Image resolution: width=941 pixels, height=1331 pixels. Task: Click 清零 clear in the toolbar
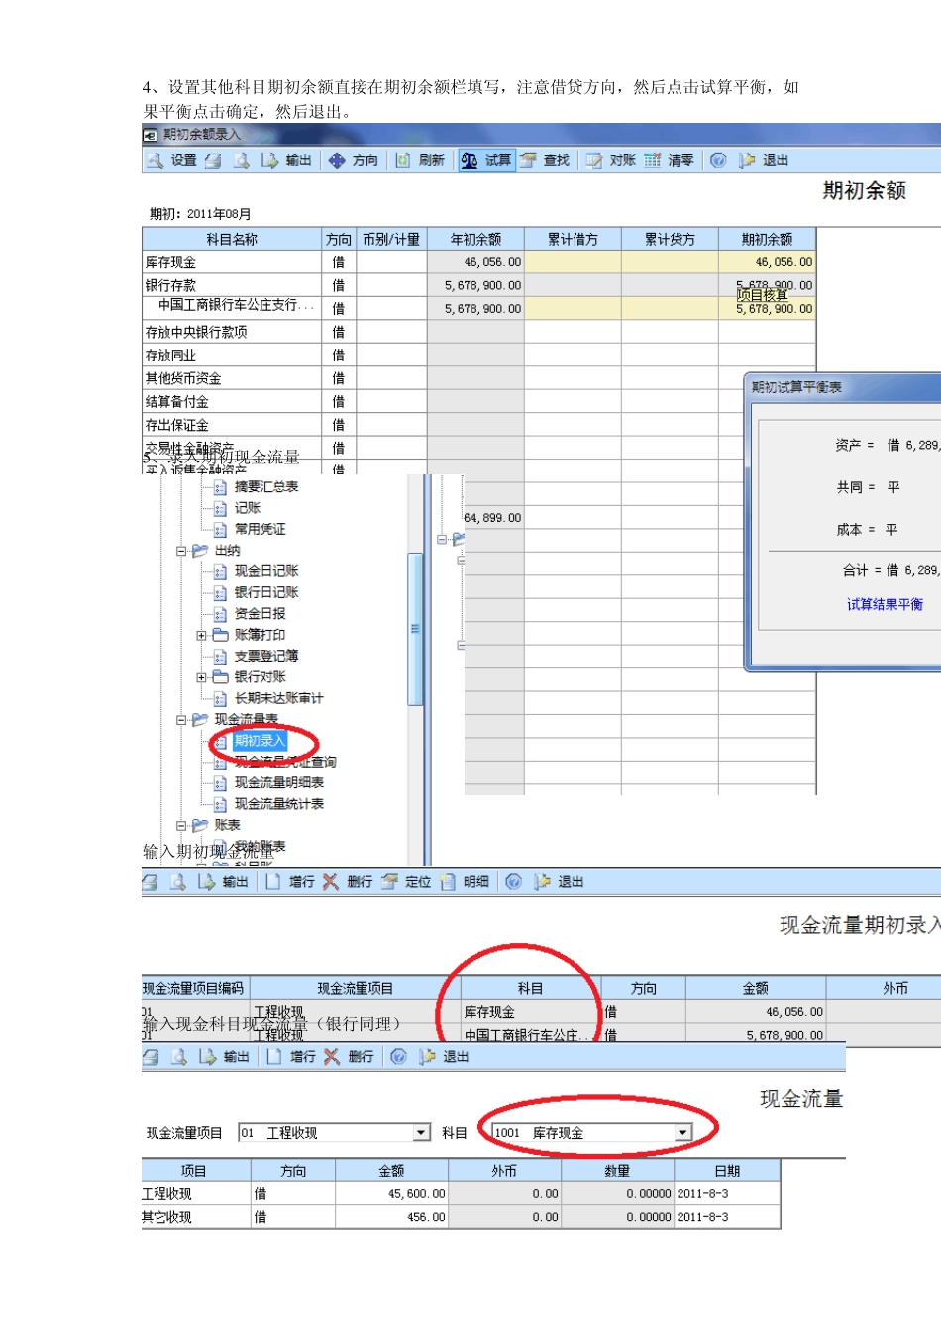pyautogui.click(x=669, y=160)
